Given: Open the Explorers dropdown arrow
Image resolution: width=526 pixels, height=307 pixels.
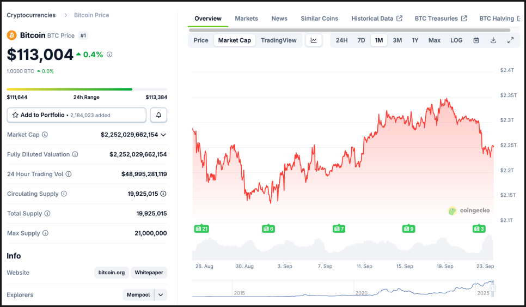Looking at the screenshot, I should (161, 295).
